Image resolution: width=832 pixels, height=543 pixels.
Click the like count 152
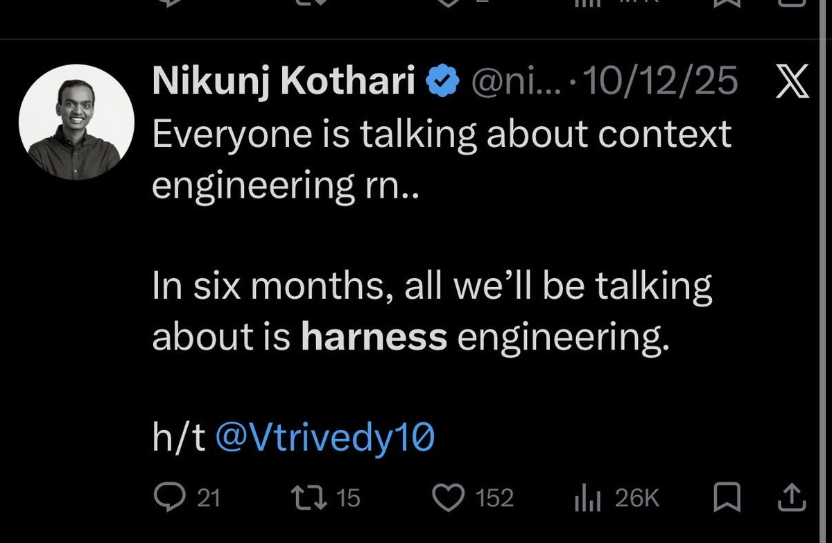[x=495, y=498]
